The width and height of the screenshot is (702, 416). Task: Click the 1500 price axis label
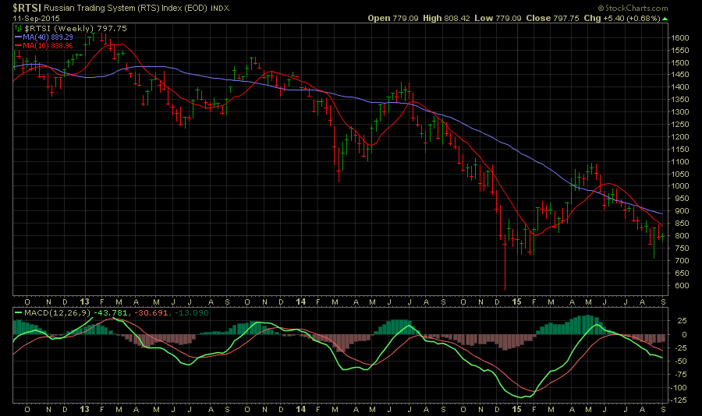(x=679, y=62)
